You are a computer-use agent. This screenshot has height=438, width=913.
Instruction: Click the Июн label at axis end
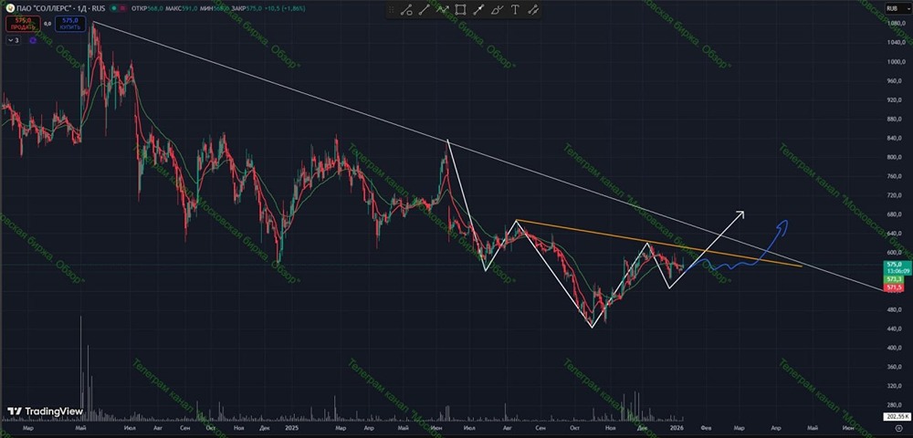[x=848, y=427]
